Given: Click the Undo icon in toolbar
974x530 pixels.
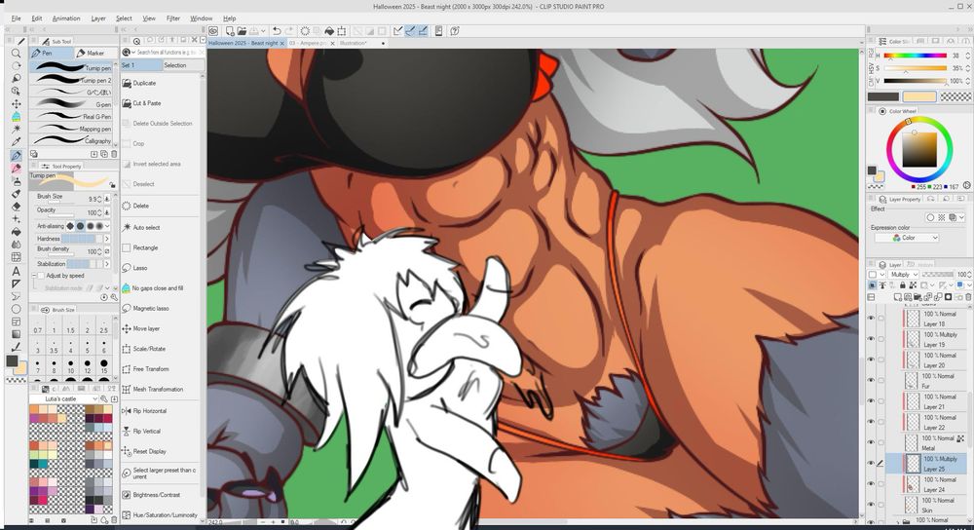Looking at the screenshot, I should click(277, 31).
